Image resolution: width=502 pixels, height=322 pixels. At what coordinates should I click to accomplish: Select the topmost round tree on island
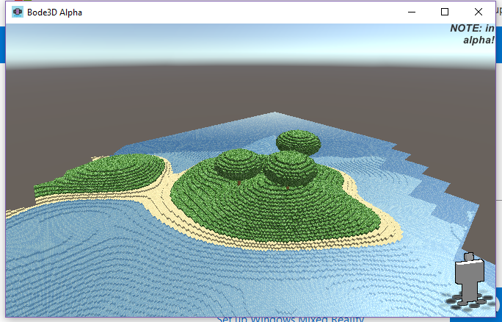298,142
